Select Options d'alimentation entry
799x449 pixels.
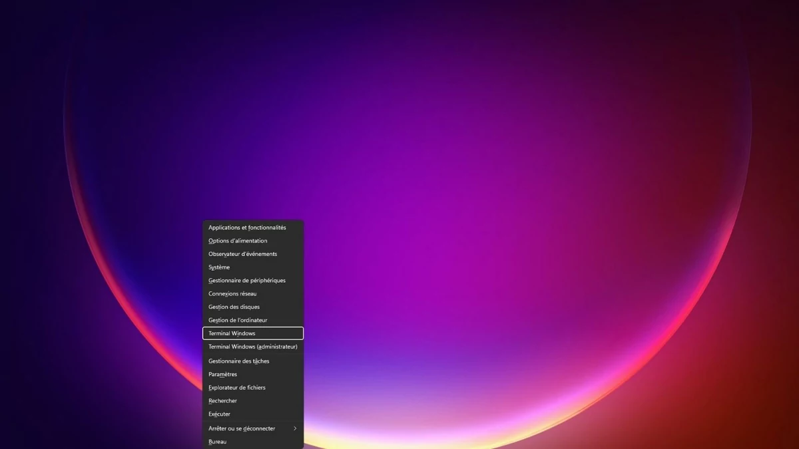(x=253, y=241)
